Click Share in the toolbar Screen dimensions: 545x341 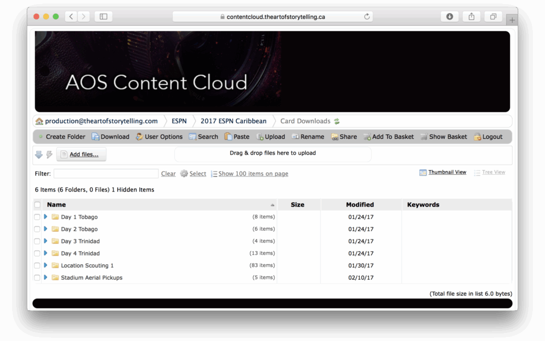(344, 137)
